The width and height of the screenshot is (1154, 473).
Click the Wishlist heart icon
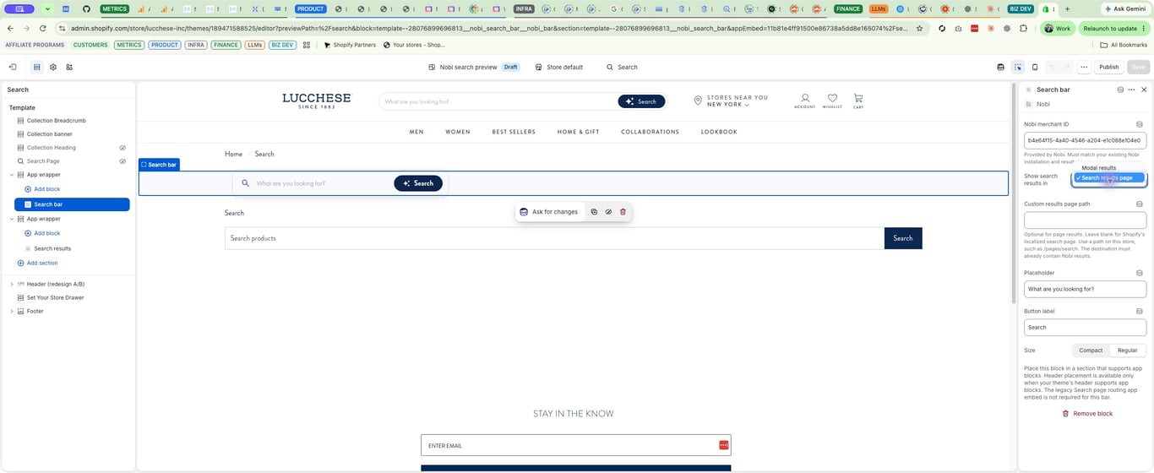coord(832,101)
